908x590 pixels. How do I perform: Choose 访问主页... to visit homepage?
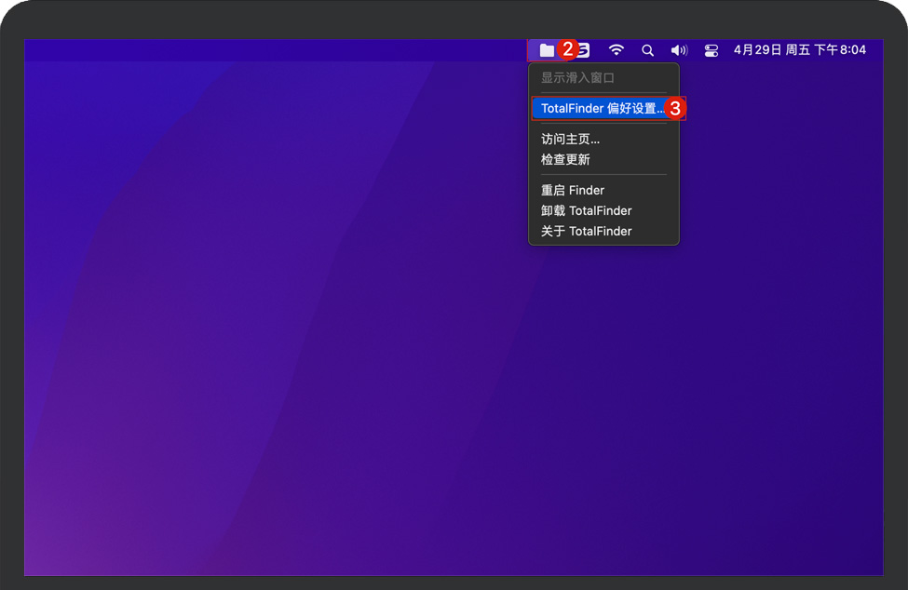[570, 139]
